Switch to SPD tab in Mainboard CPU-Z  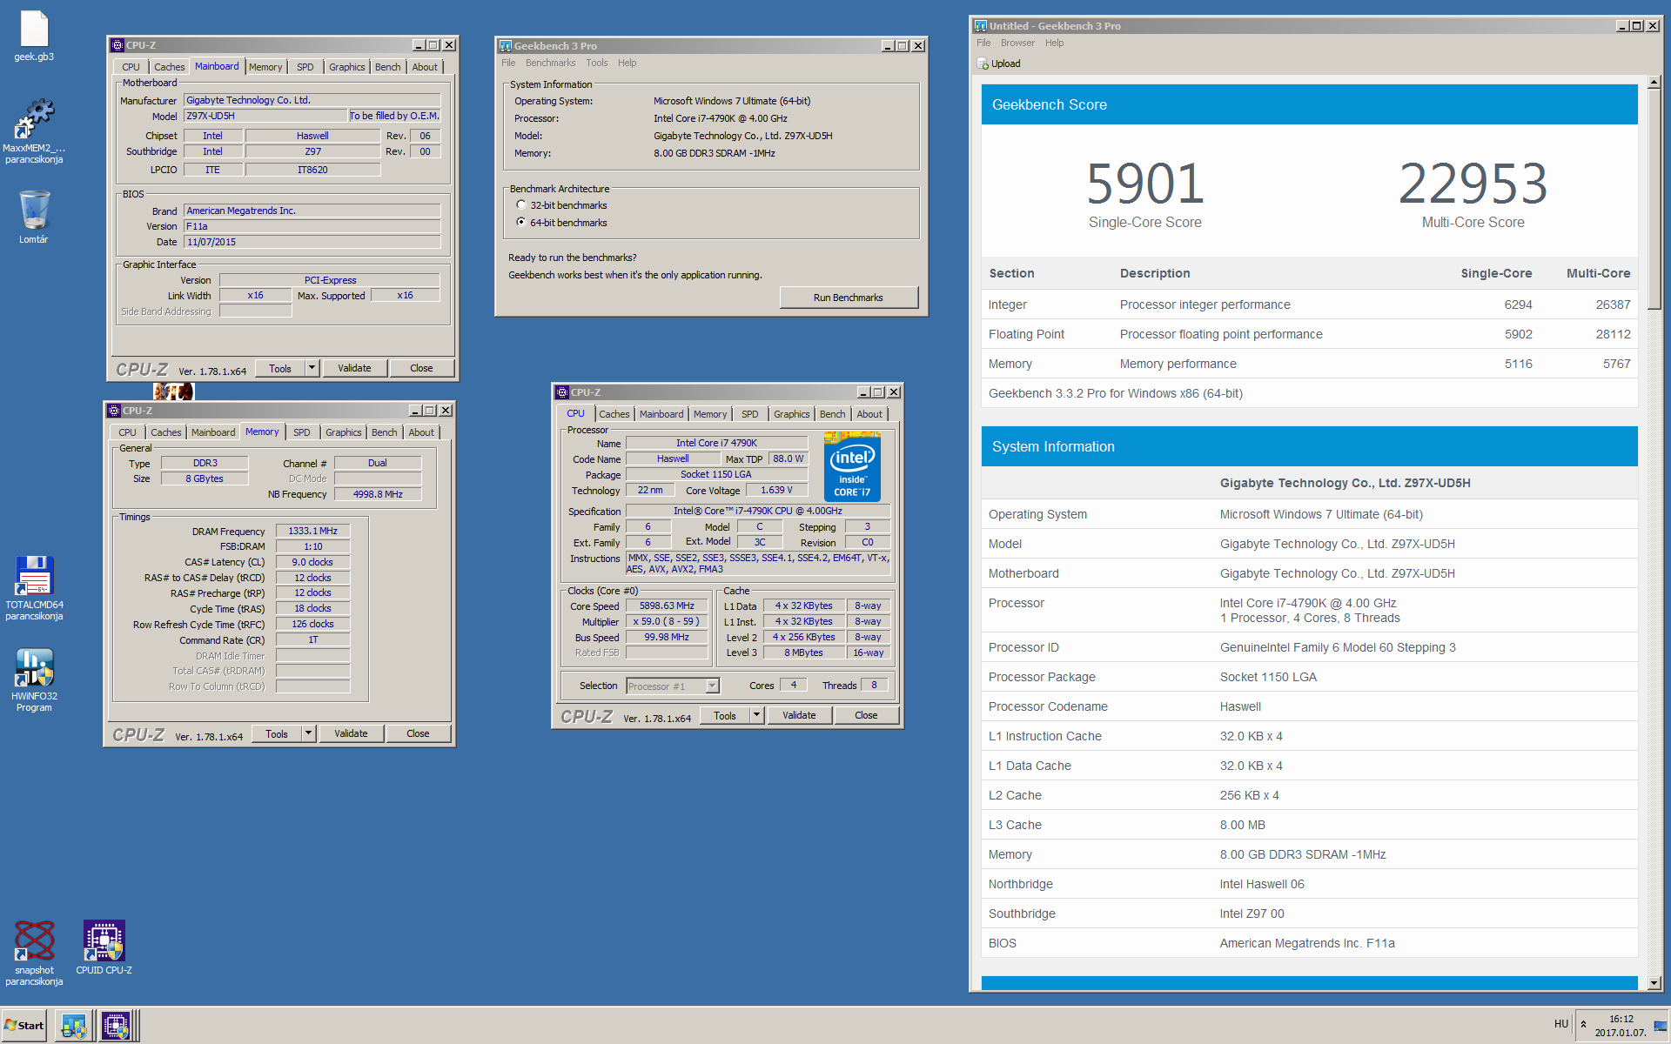coord(305,67)
